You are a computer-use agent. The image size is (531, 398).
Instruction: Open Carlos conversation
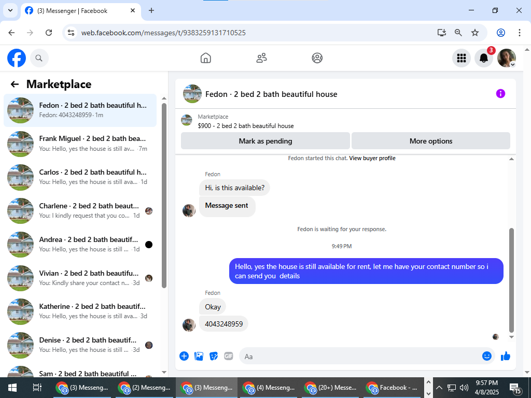80,177
